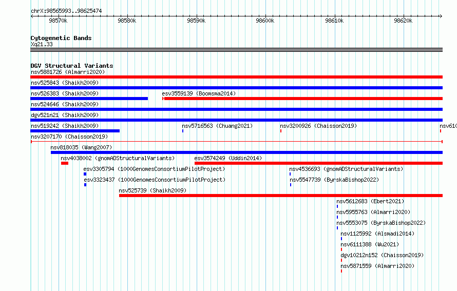
Task: Click the nsv5547739 blue marker
Action: [x=291, y=185]
